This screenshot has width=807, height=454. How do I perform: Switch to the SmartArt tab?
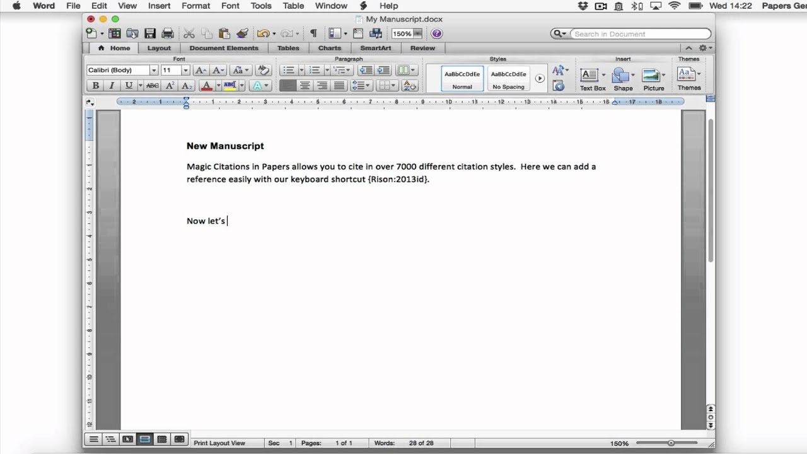376,48
